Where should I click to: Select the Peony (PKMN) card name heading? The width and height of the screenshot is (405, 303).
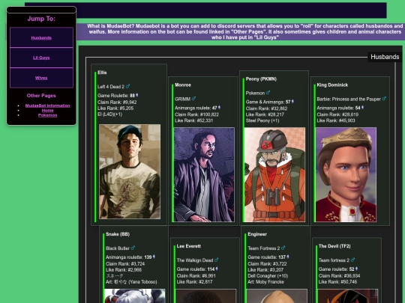pyautogui.click(x=261, y=79)
